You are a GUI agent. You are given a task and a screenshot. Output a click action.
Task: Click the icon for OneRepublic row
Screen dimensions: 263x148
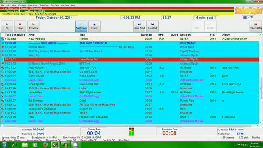(x=2, y=84)
